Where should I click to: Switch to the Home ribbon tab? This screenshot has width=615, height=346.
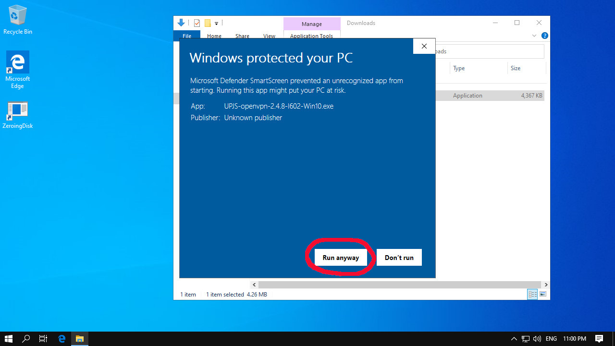click(x=214, y=36)
